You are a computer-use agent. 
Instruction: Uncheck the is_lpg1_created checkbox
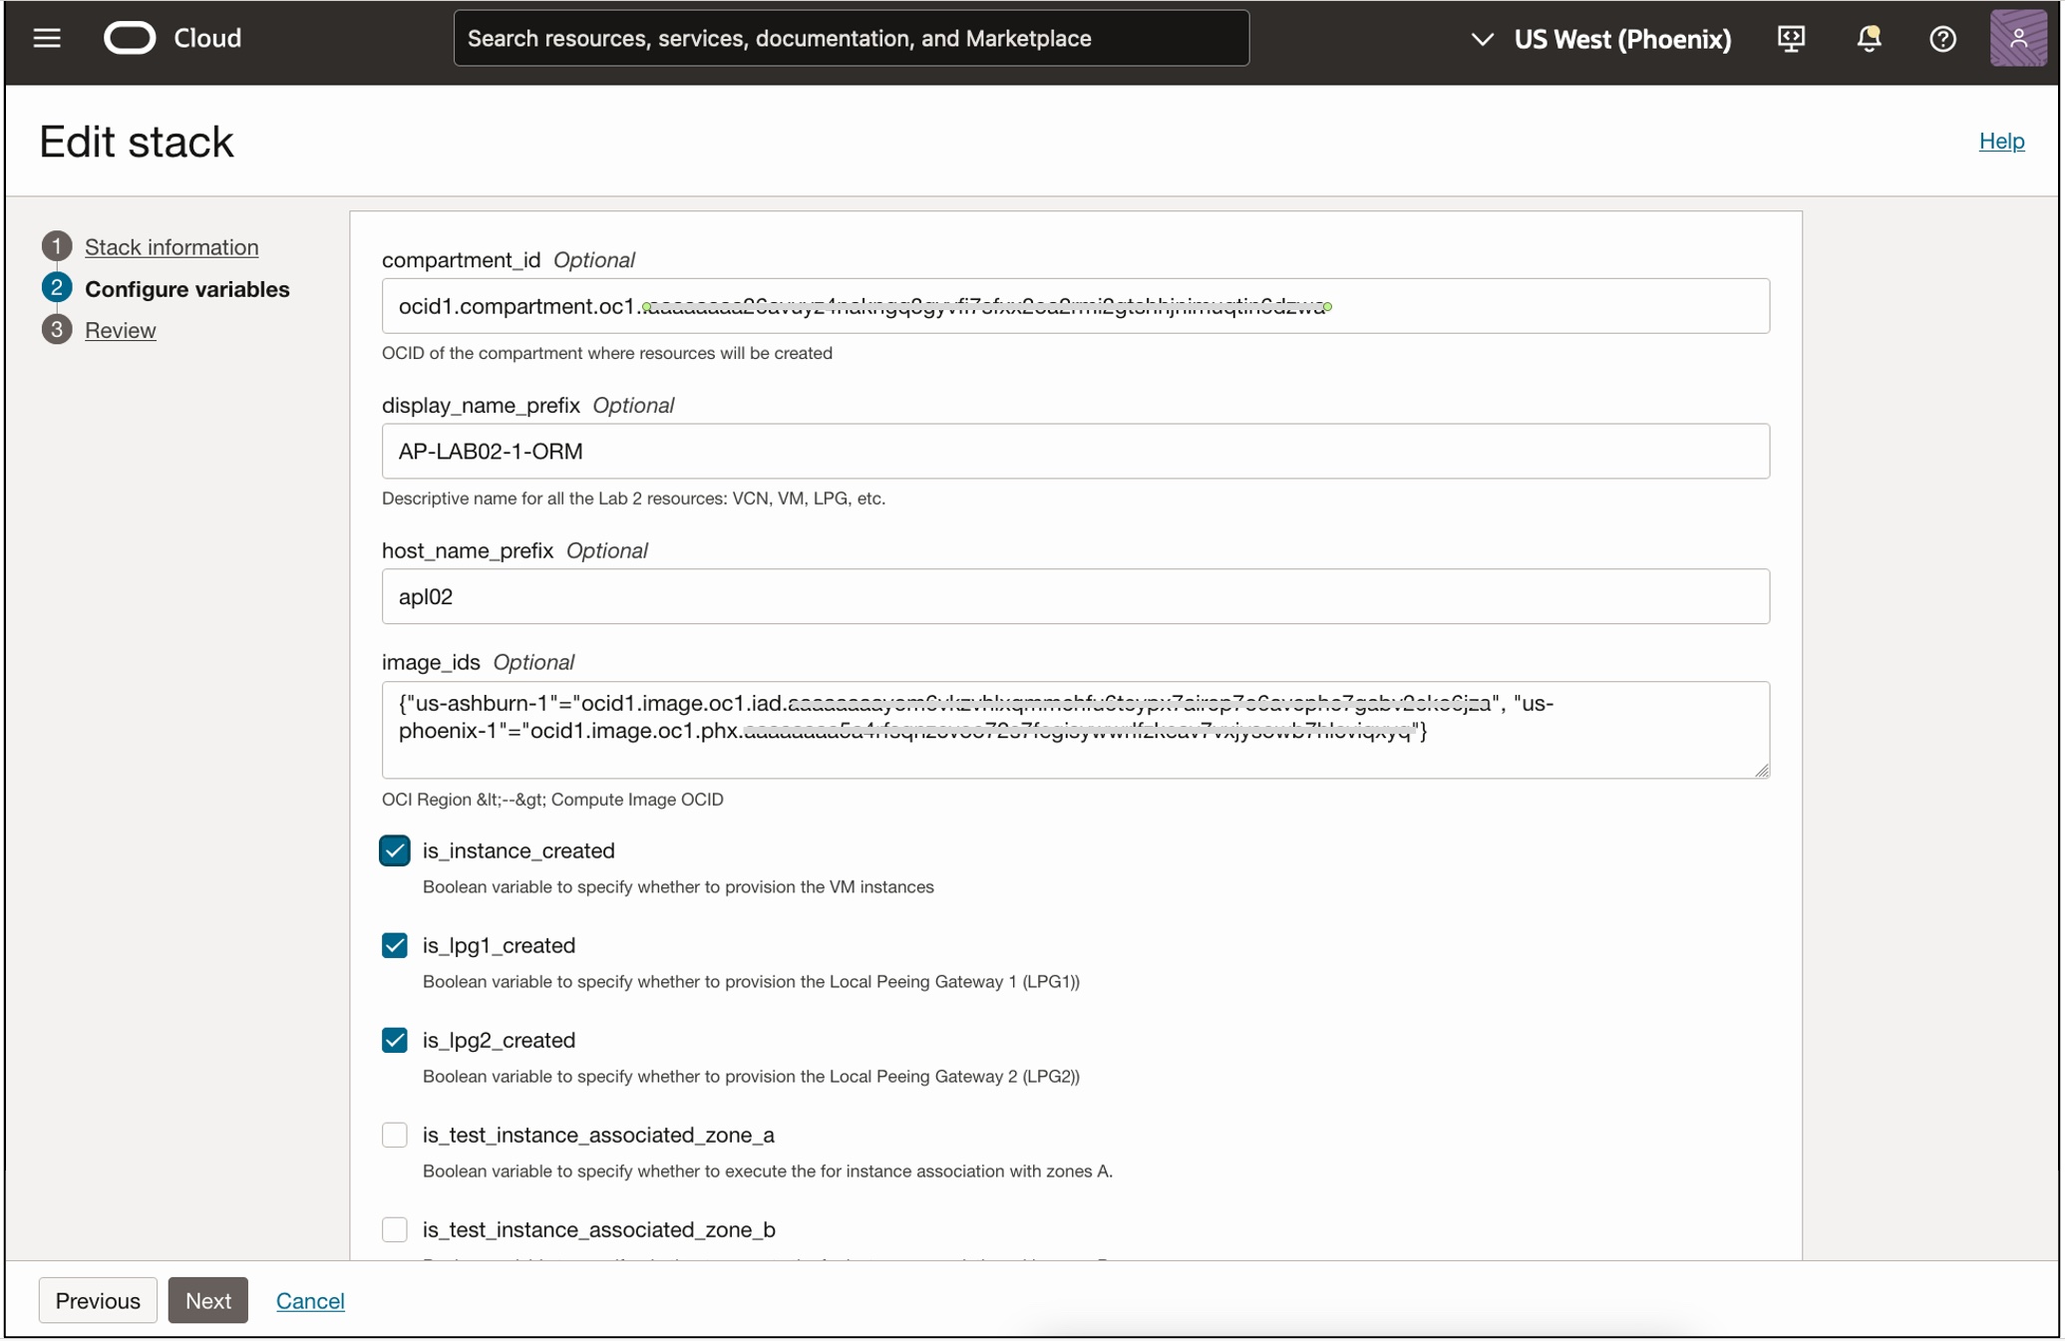pyautogui.click(x=395, y=945)
